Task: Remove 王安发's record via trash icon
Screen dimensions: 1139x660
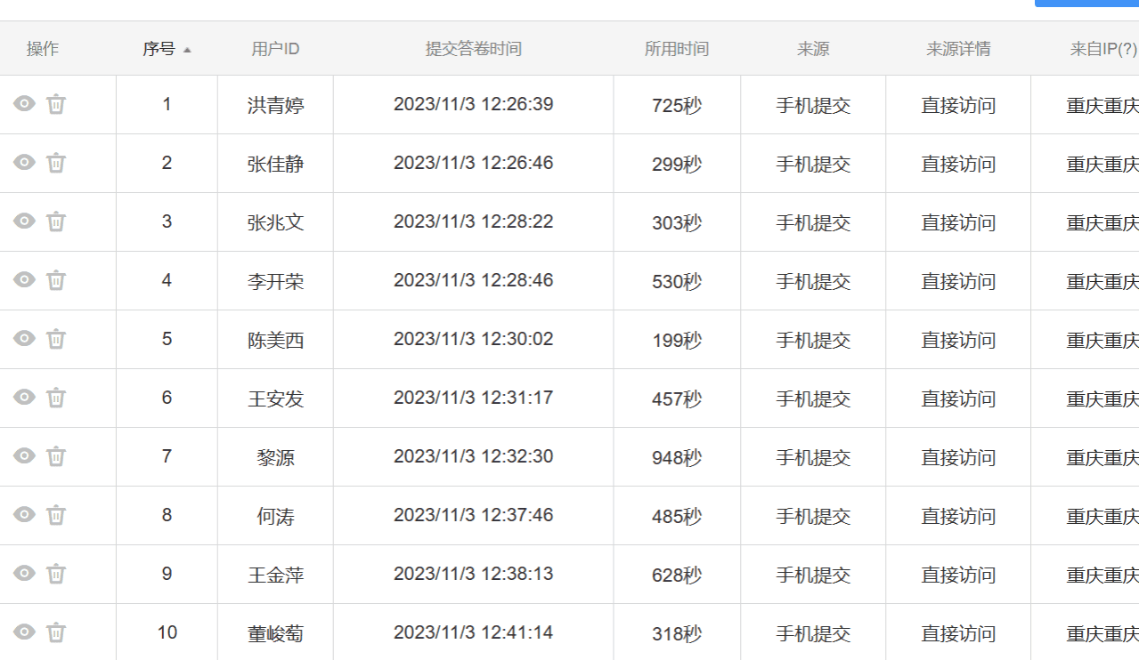Action: (x=56, y=398)
